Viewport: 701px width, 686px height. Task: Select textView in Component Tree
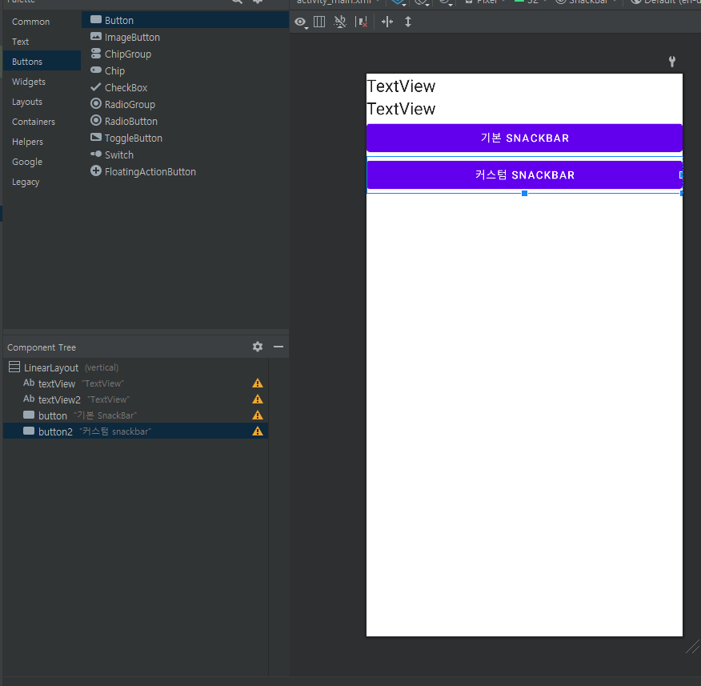point(136,383)
